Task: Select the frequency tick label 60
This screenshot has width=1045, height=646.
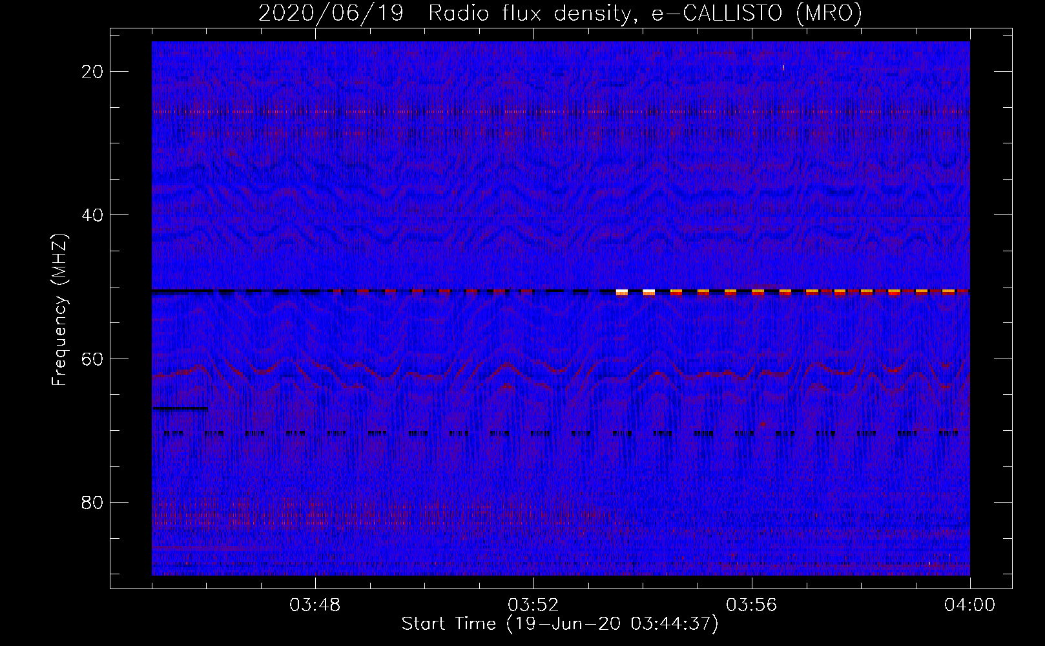Action: point(93,359)
